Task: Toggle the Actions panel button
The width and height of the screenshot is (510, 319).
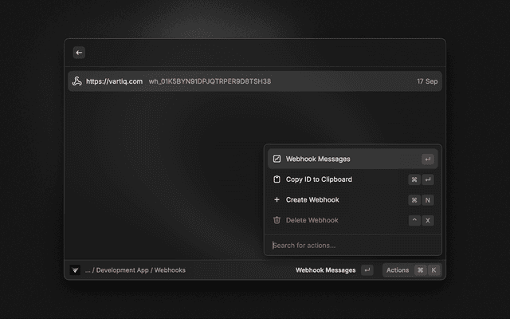Action: (398, 270)
